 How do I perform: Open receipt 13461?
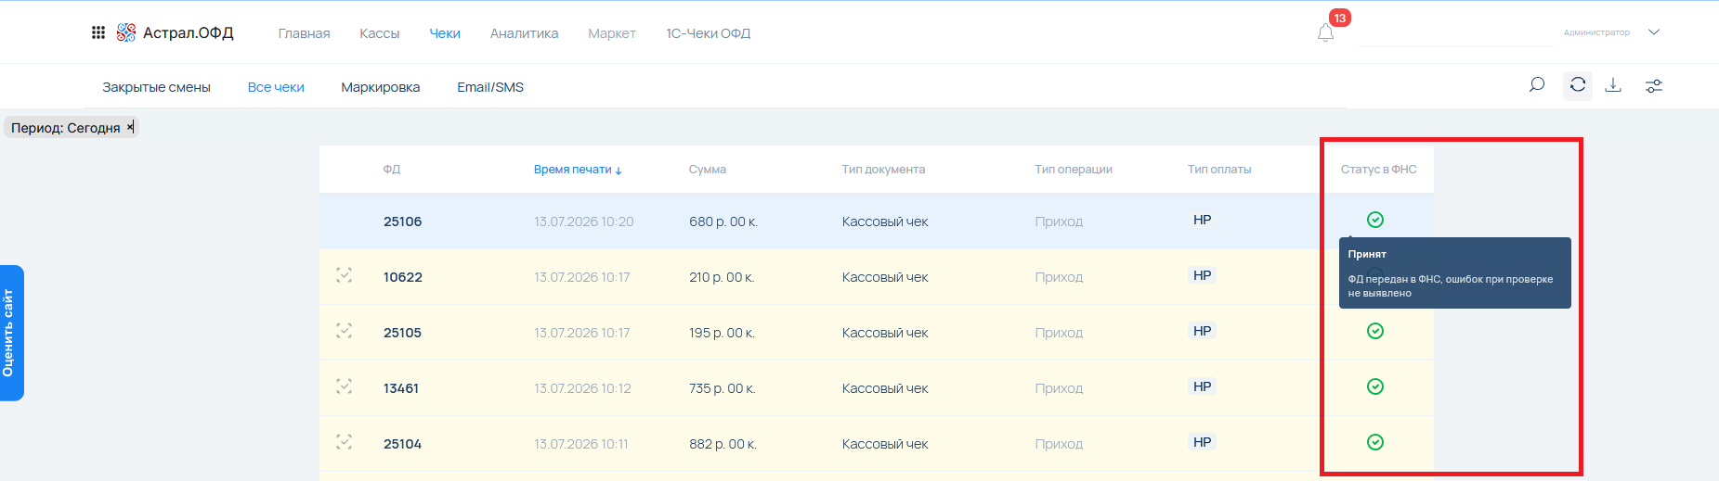point(400,388)
